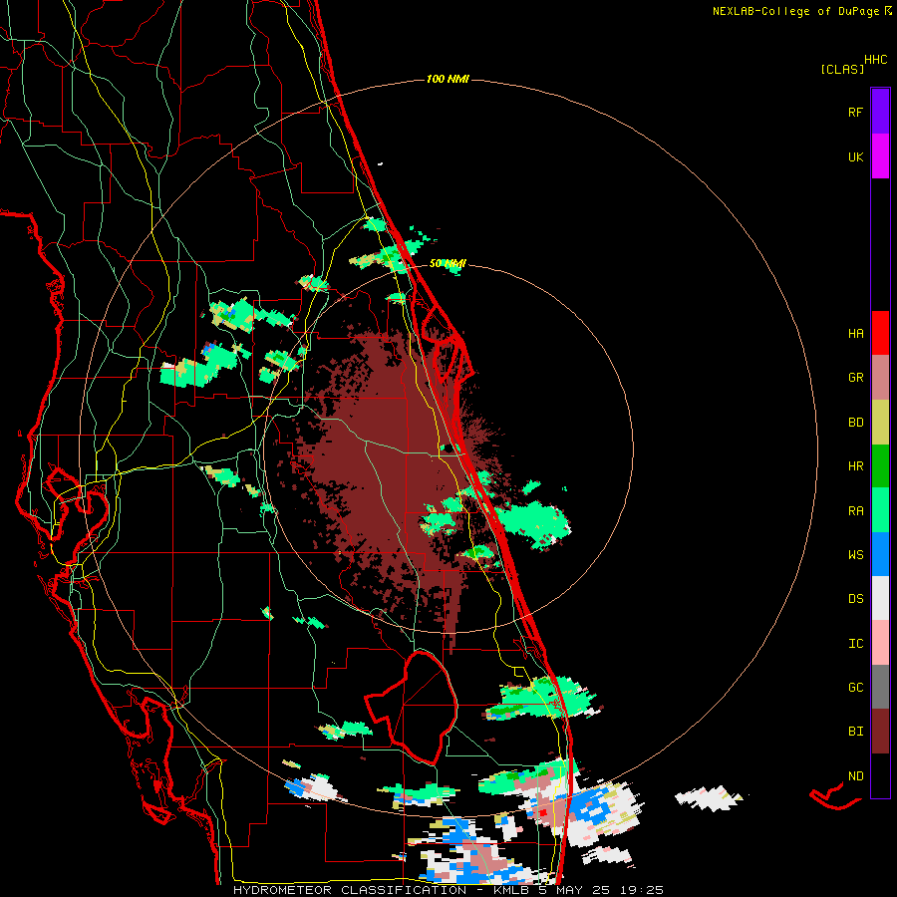Click the DS white legend swatch

click(x=880, y=598)
